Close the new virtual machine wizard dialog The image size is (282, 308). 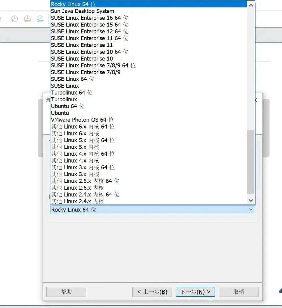click(256, 100)
